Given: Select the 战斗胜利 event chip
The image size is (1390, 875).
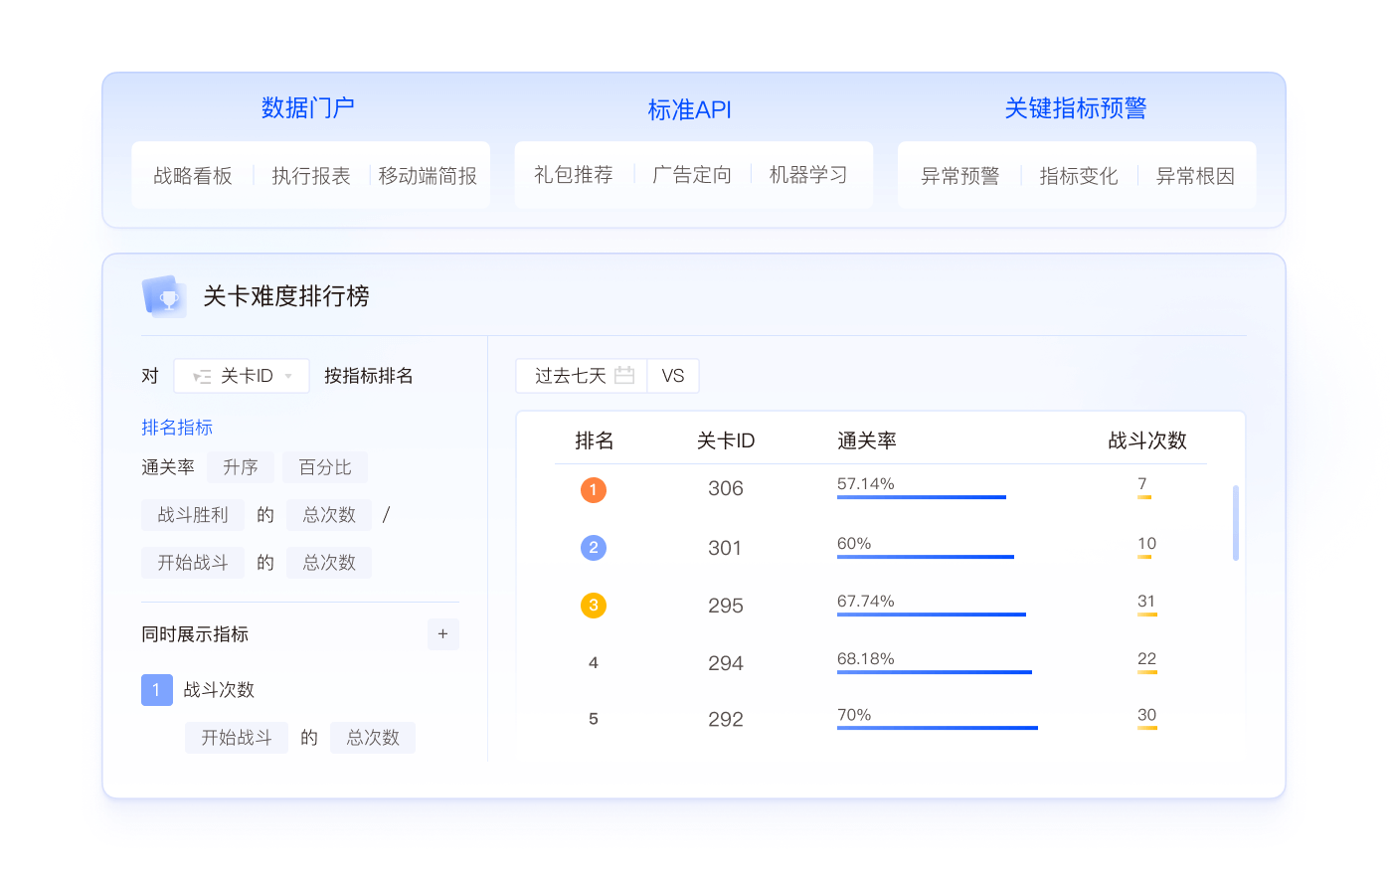Looking at the screenshot, I should click(193, 515).
